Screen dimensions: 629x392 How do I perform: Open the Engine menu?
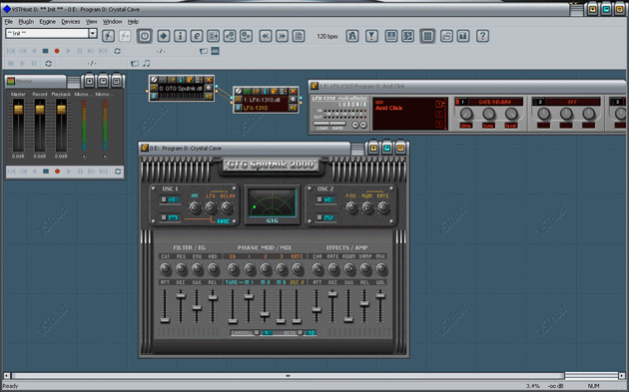[x=47, y=22]
